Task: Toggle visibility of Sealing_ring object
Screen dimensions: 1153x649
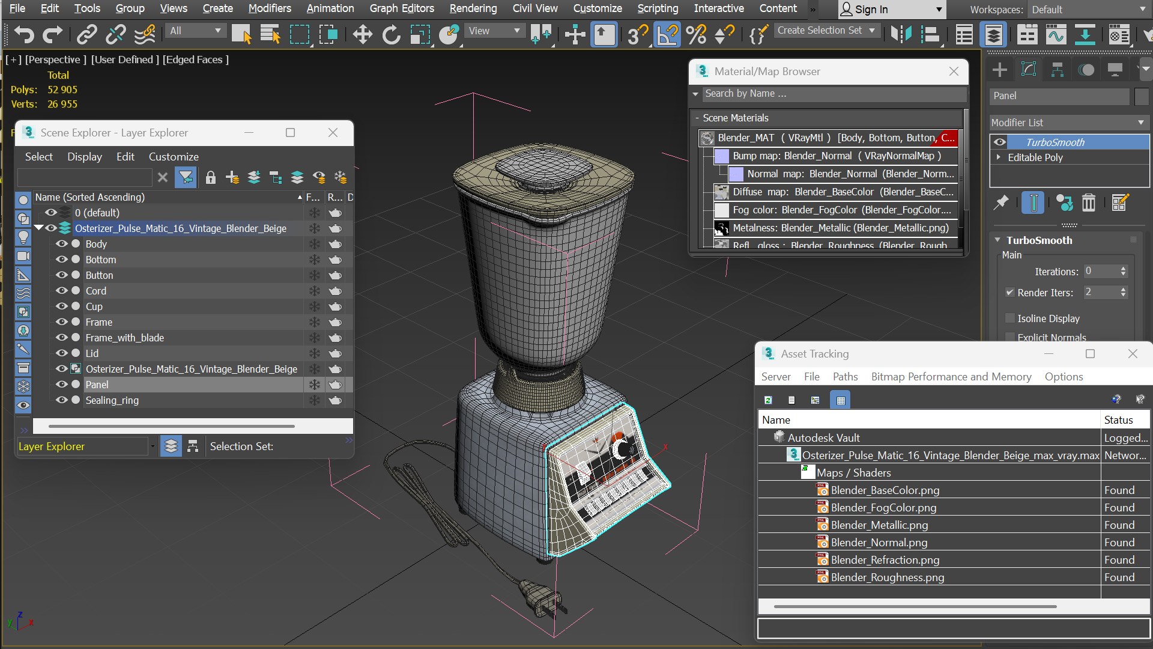Action: click(61, 400)
